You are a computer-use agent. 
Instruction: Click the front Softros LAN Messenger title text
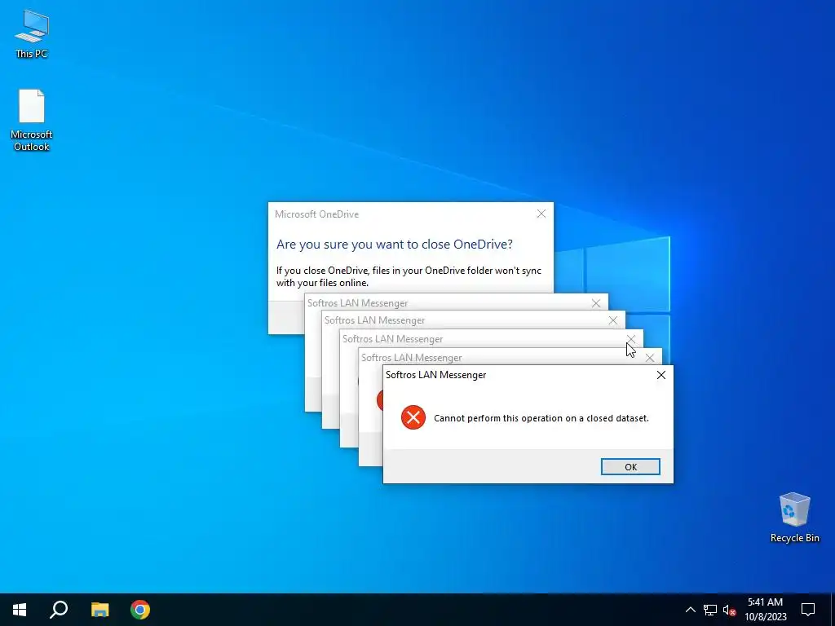(435, 375)
